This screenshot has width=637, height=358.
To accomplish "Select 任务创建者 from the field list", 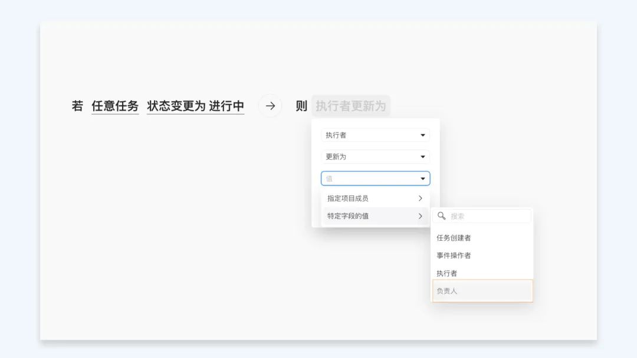I will pyautogui.click(x=454, y=238).
